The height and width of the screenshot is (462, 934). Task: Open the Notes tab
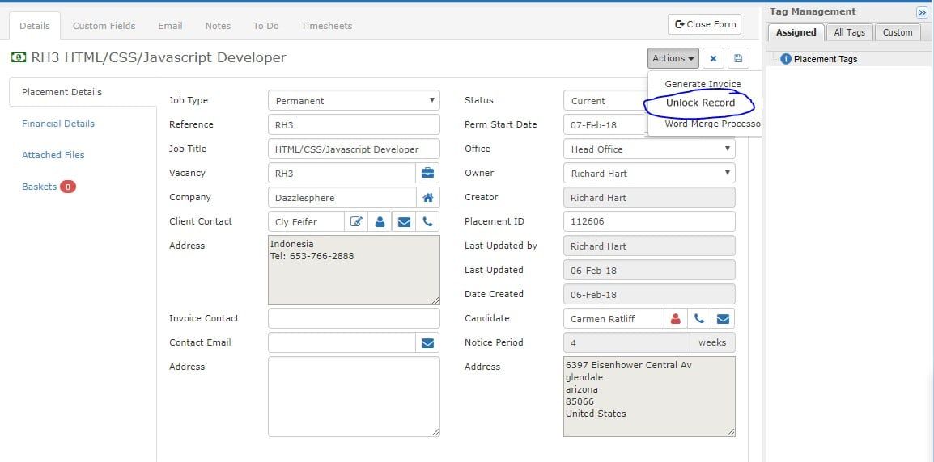tap(218, 26)
